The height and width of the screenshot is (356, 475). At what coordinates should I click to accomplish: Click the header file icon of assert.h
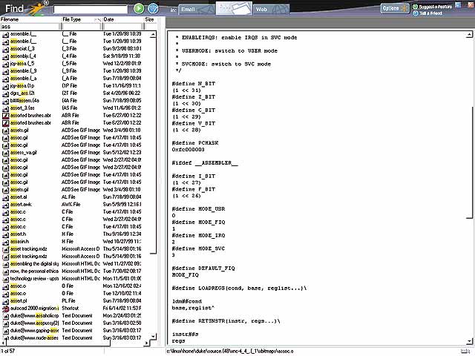coord(5,234)
